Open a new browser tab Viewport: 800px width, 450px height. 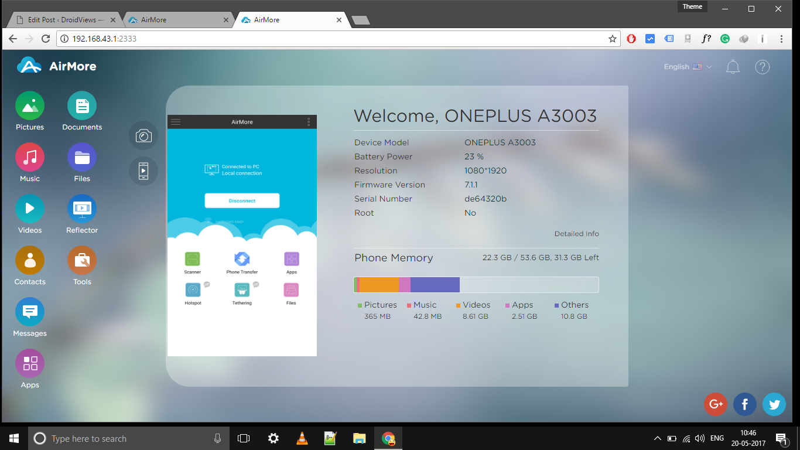360,21
